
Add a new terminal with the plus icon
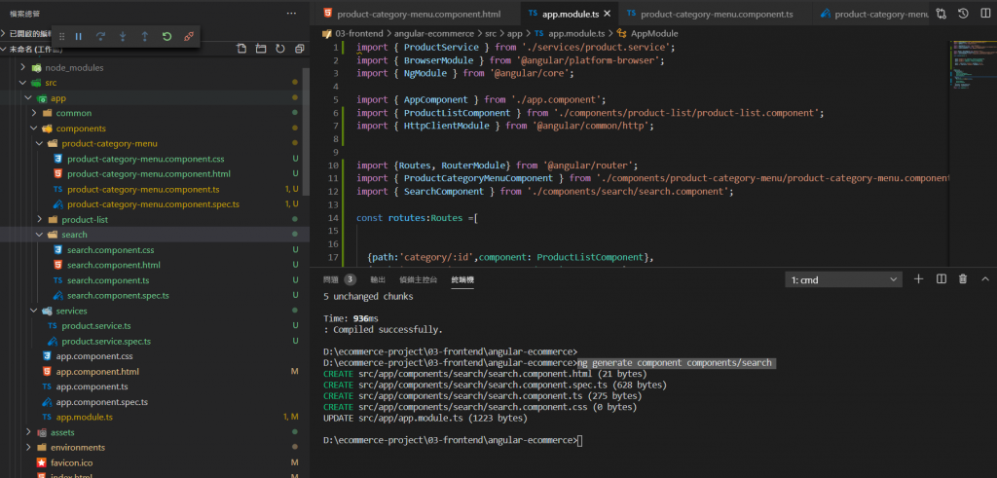[x=918, y=279]
